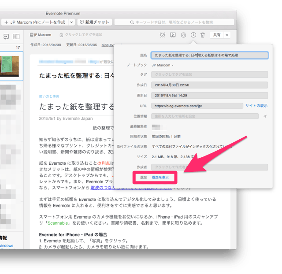
Task: Click the JP Marcom notebook icon in the note header
Action: 32,34
